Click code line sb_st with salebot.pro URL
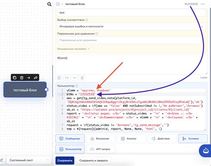This screenshot has height=166, width=211. pyautogui.click(x=129, y=109)
